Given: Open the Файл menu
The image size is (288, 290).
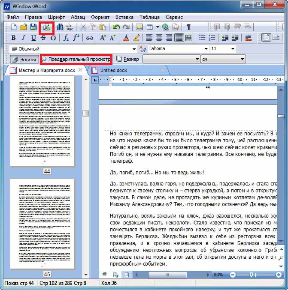Looking at the screenshot, I should 12,17.
